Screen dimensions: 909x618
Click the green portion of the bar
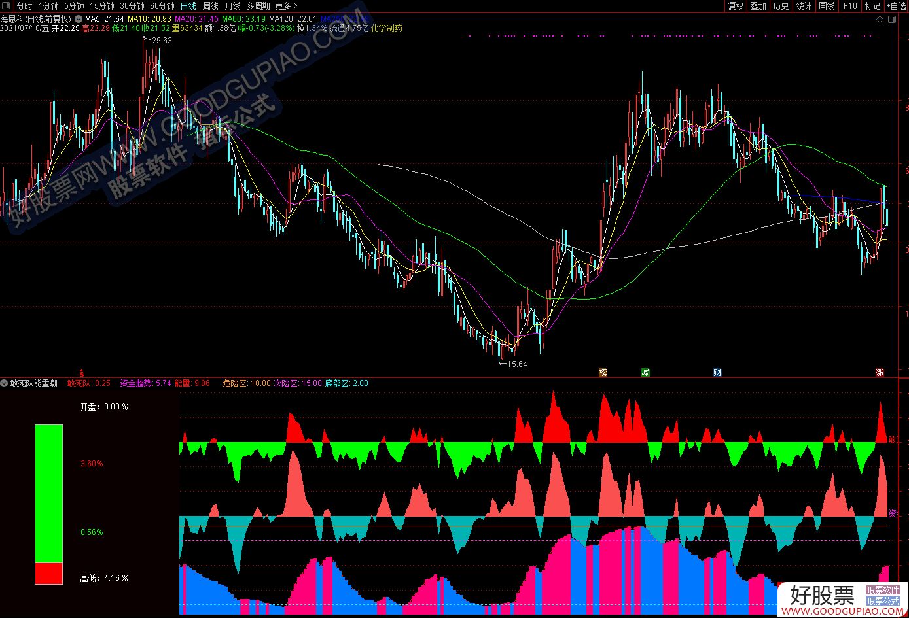[48, 494]
